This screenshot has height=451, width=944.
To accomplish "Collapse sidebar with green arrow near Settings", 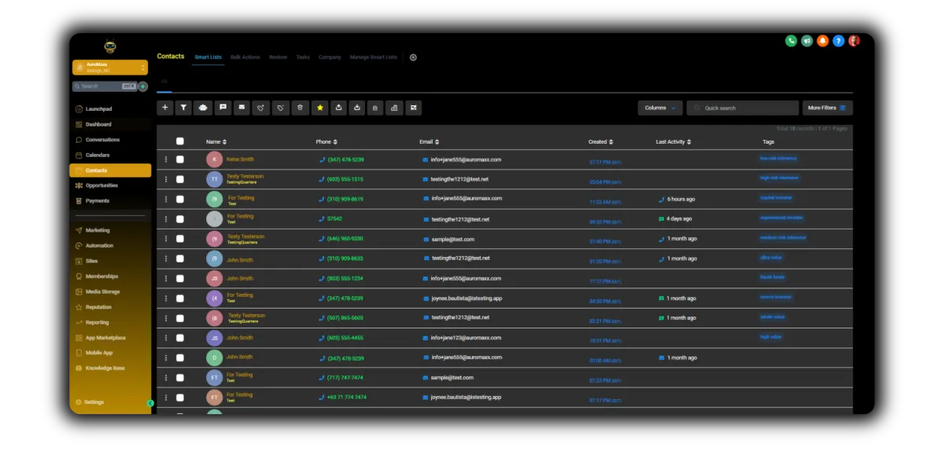I will pos(150,403).
